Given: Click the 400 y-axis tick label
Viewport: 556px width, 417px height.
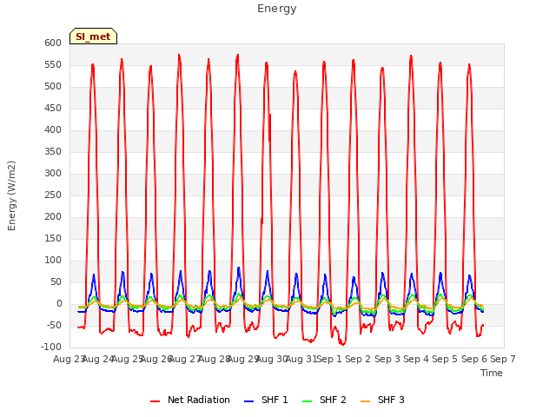Looking at the screenshot, I should coord(53,129).
